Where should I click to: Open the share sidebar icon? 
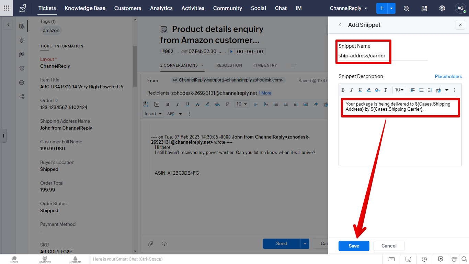22,97
